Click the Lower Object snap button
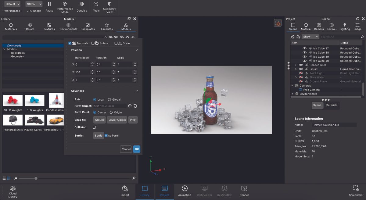The image size is (366, 200). point(117,120)
